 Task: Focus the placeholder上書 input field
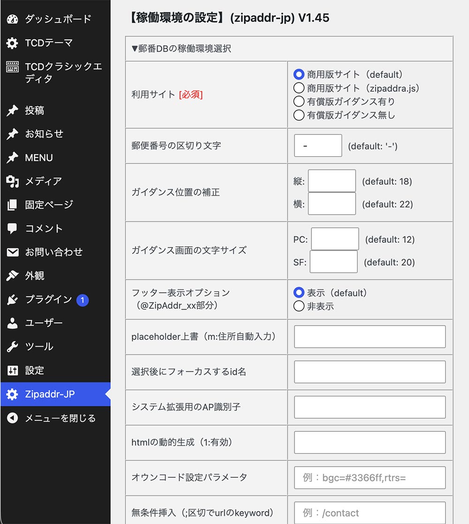coord(370,337)
